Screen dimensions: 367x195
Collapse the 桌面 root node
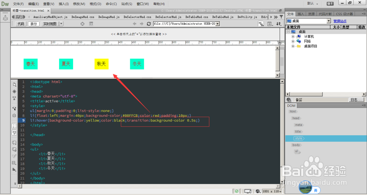coord(288,32)
